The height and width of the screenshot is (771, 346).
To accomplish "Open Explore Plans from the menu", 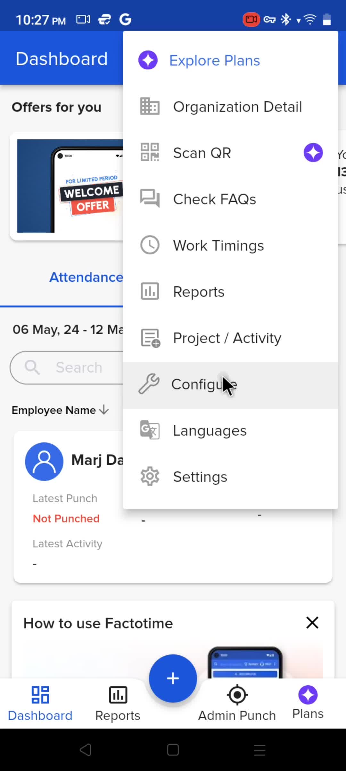I will coord(231,60).
